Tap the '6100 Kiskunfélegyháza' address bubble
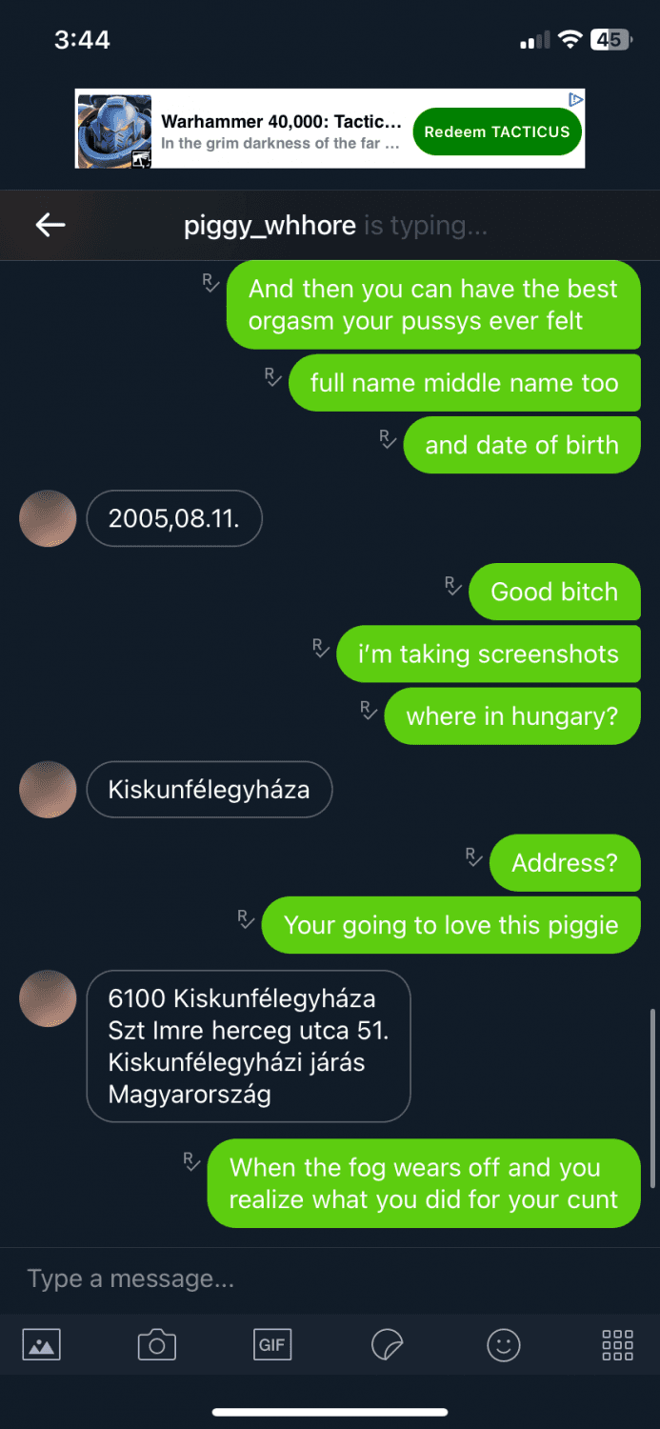The width and height of the screenshot is (660, 1429). [x=248, y=1046]
